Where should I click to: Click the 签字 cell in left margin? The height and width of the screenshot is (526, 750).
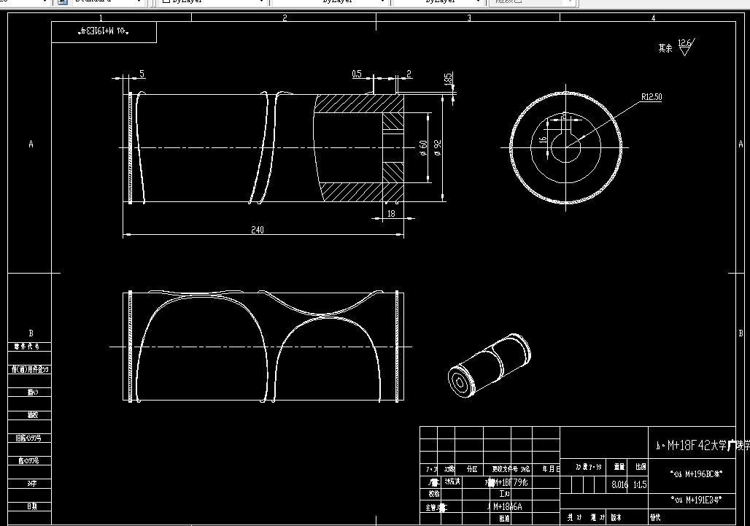coord(30,484)
